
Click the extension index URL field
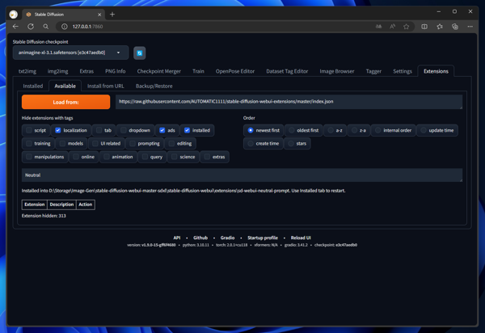click(x=289, y=102)
